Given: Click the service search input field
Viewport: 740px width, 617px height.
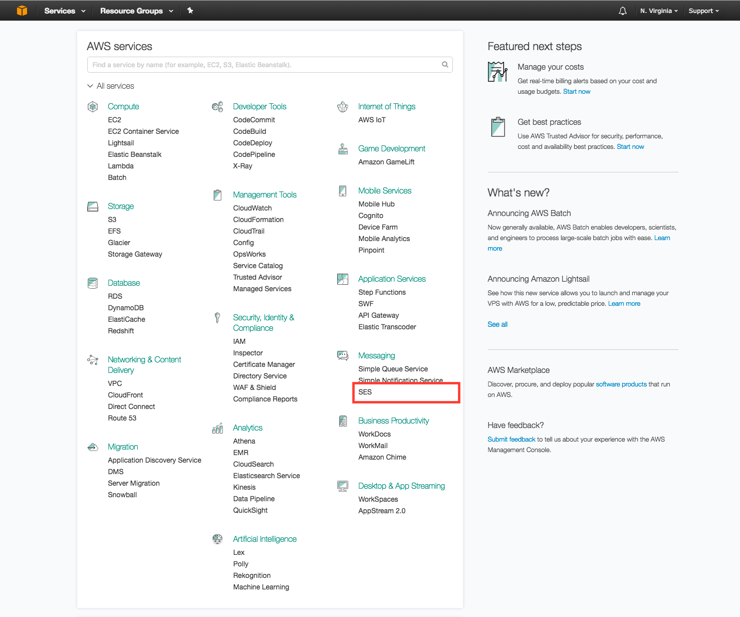Looking at the screenshot, I should tap(270, 65).
